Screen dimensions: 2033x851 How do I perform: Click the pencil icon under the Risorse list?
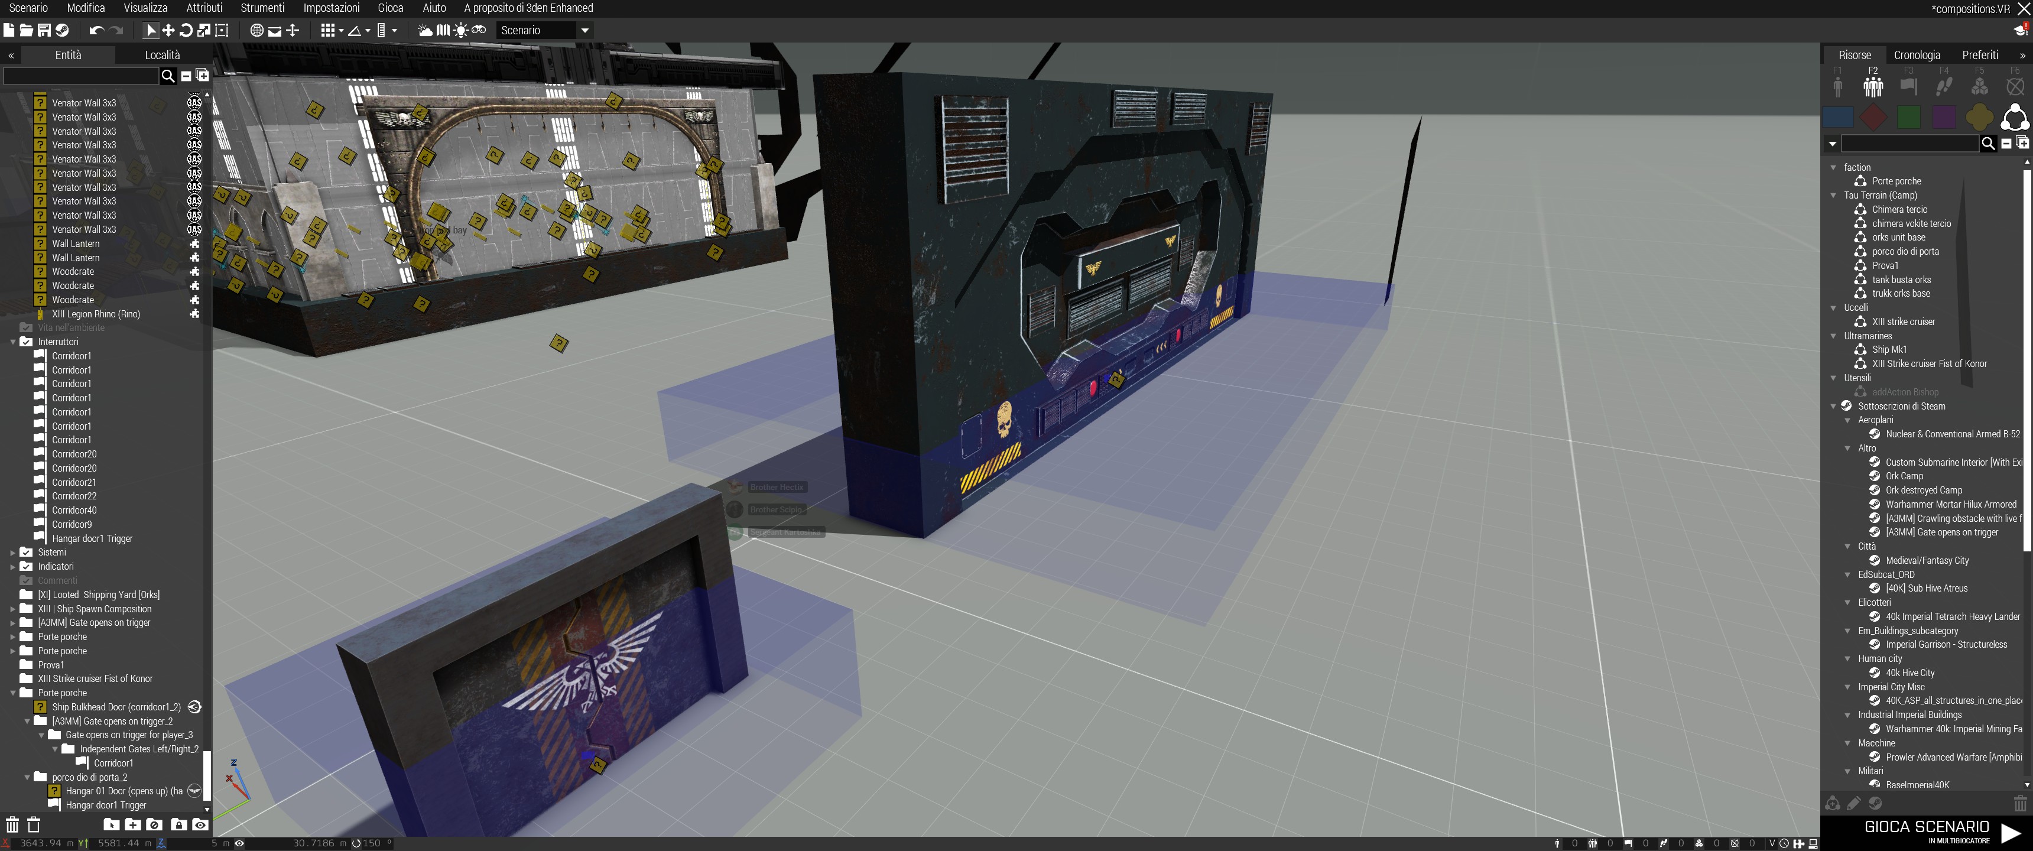pos(1854,804)
